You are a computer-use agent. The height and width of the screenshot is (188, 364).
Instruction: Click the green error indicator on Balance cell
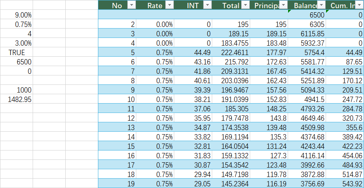[x=289, y=11]
